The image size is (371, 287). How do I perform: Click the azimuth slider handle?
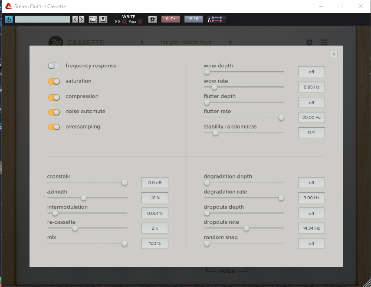coord(84,198)
